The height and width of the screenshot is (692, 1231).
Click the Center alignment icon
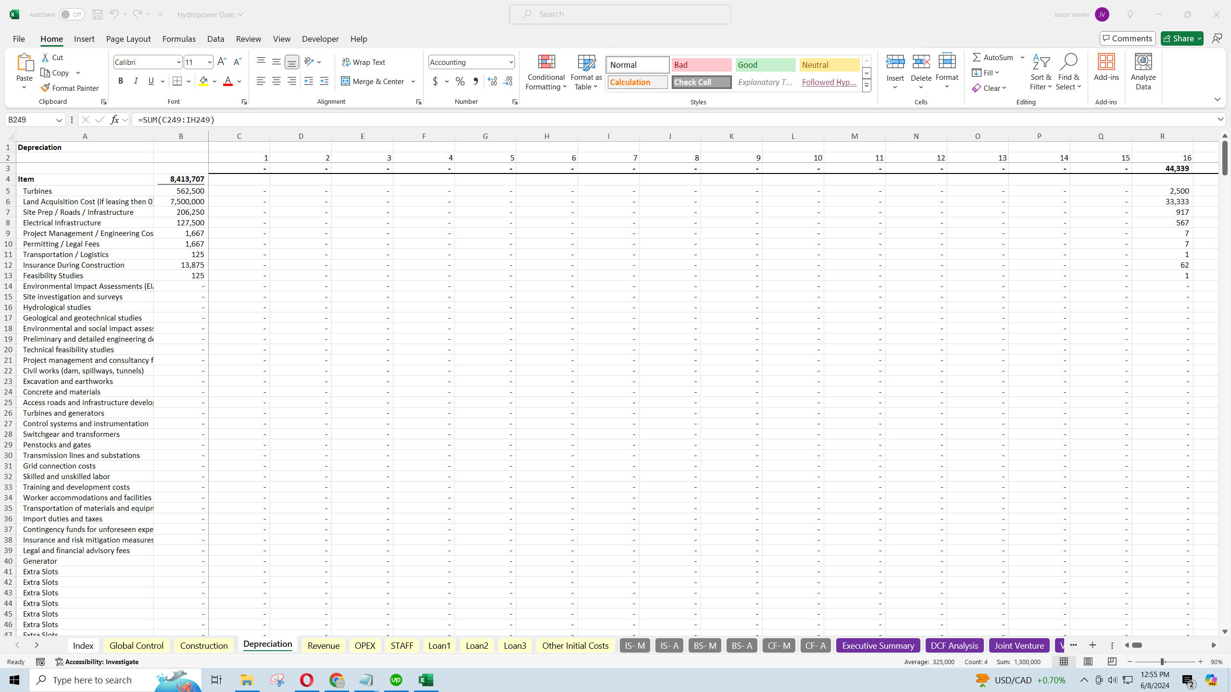coord(276,81)
